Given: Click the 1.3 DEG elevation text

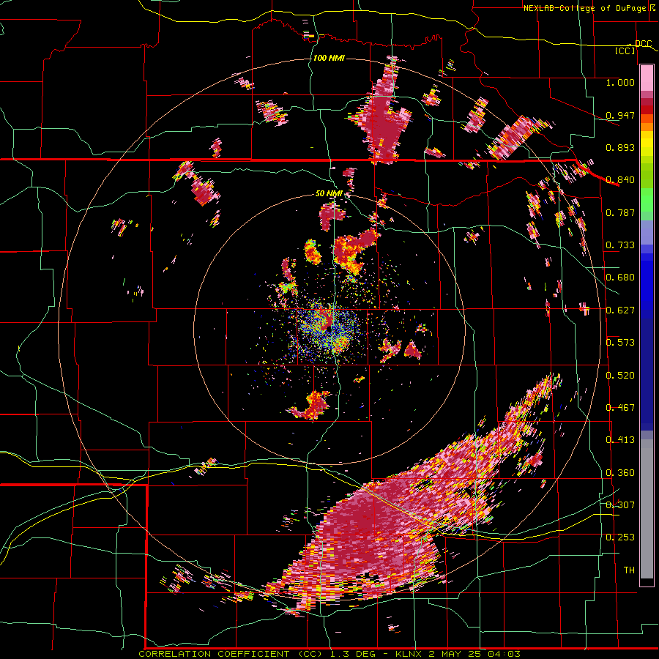Looking at the screenshot, I should [x=352, y=654].
